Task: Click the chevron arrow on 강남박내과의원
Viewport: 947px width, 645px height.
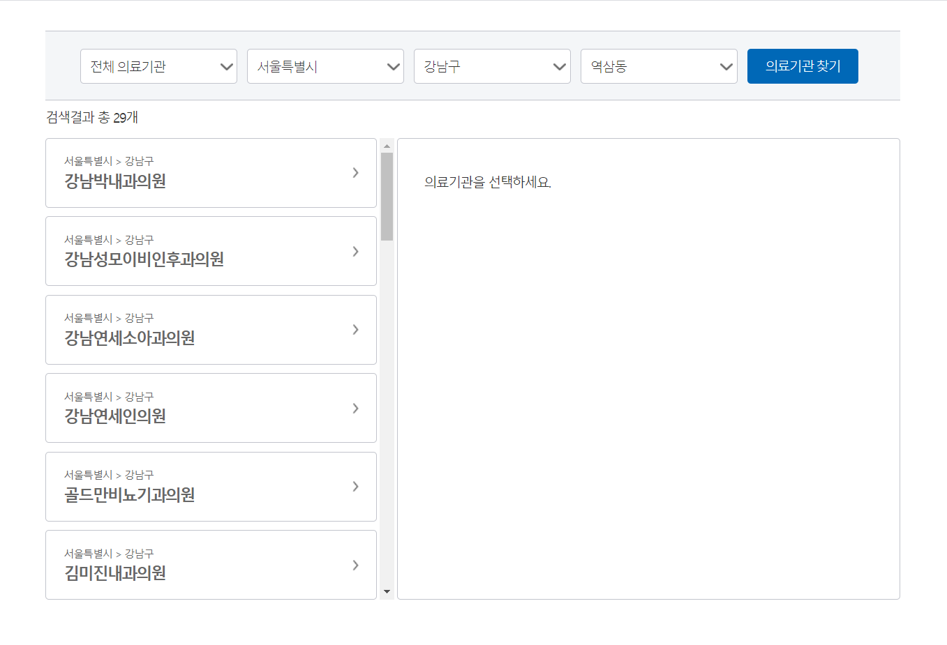Action: click(x=356, y=172)
